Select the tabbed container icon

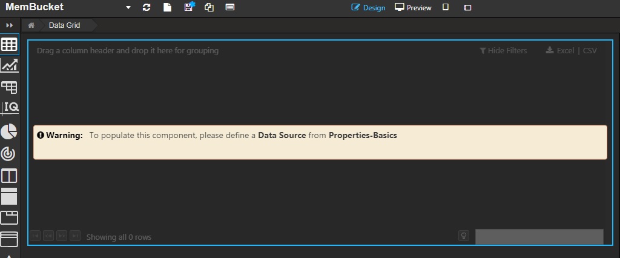coord(9,217)
